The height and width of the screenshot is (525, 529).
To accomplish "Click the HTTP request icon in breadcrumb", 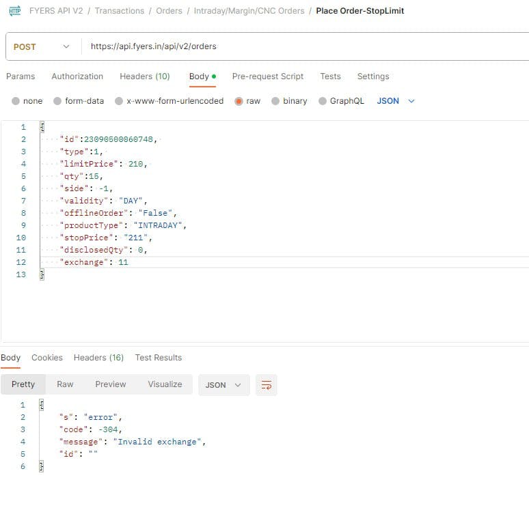I will coord(14,11).
